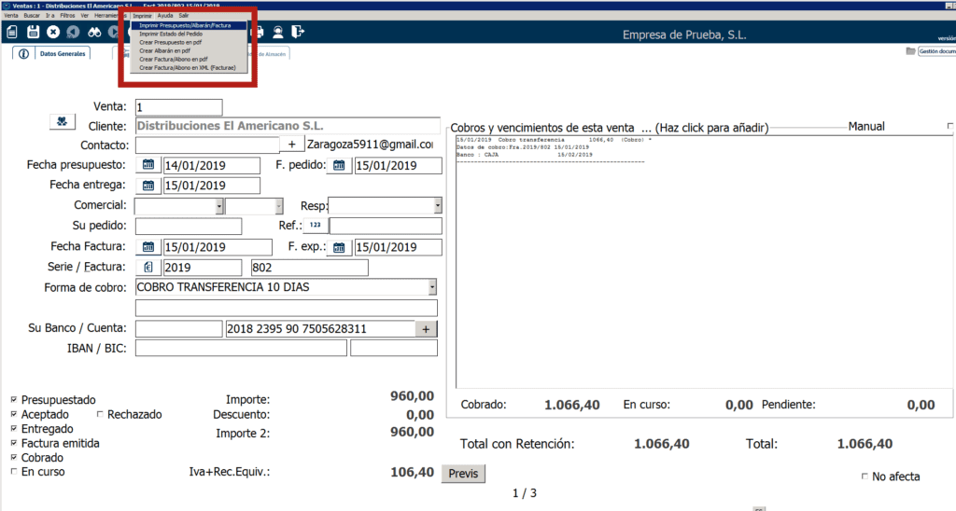Enable the No afecta checkbox
The width and height of the screenshot is (956, 511).
(865, 476)
